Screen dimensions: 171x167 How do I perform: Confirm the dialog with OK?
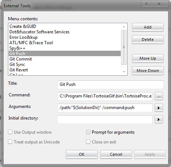pyautogui.click(x=82, y=154)
